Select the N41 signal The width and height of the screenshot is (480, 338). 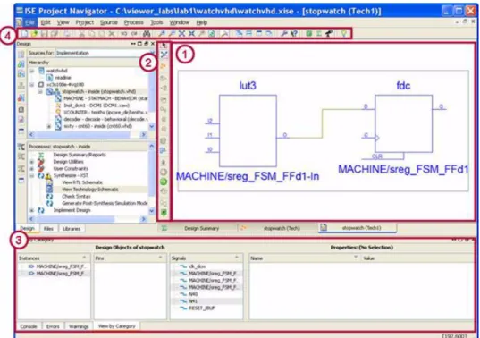[x=193, y=301]
